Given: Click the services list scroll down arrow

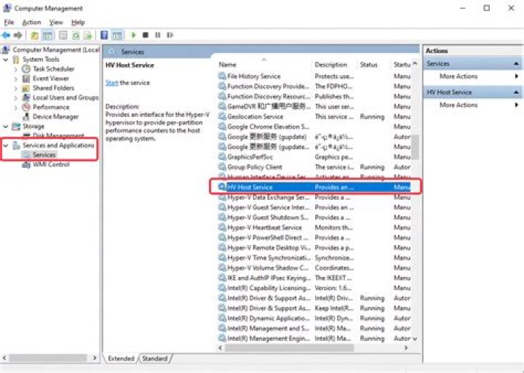Looking at the screenshot, I should click(415, 339).
